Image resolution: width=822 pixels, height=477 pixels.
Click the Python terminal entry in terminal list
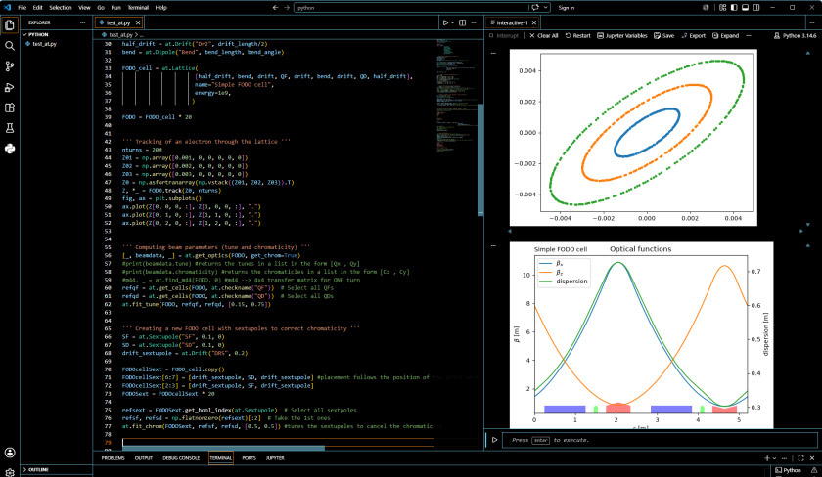789,470
